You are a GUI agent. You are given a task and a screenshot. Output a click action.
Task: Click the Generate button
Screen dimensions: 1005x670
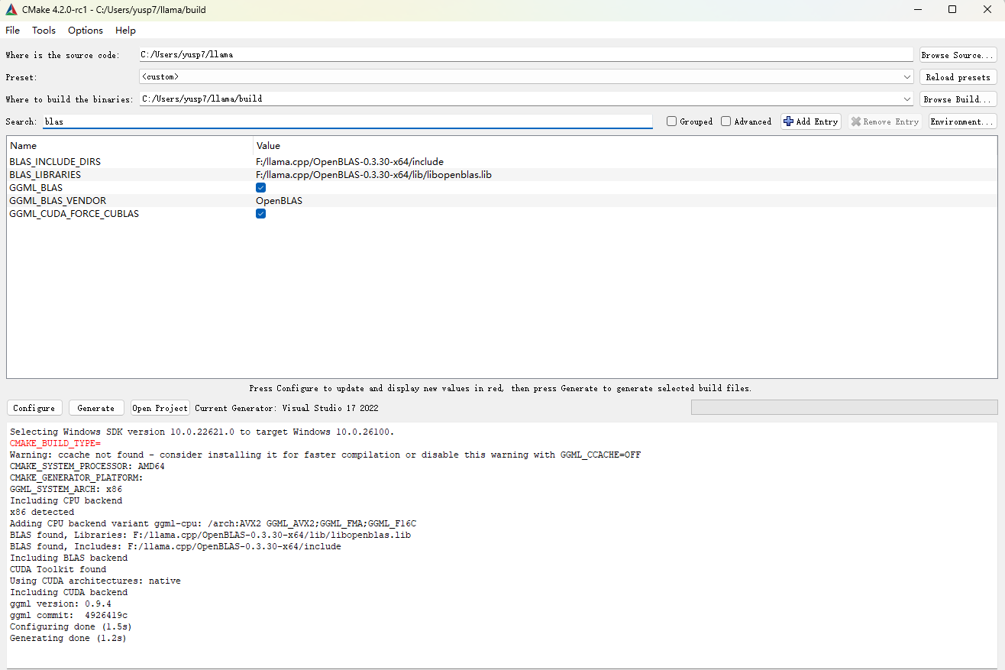coord(96,408)
